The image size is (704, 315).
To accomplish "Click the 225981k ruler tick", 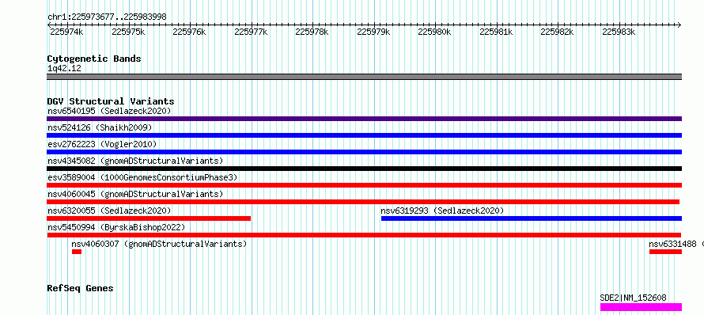I will click(496, 32).
